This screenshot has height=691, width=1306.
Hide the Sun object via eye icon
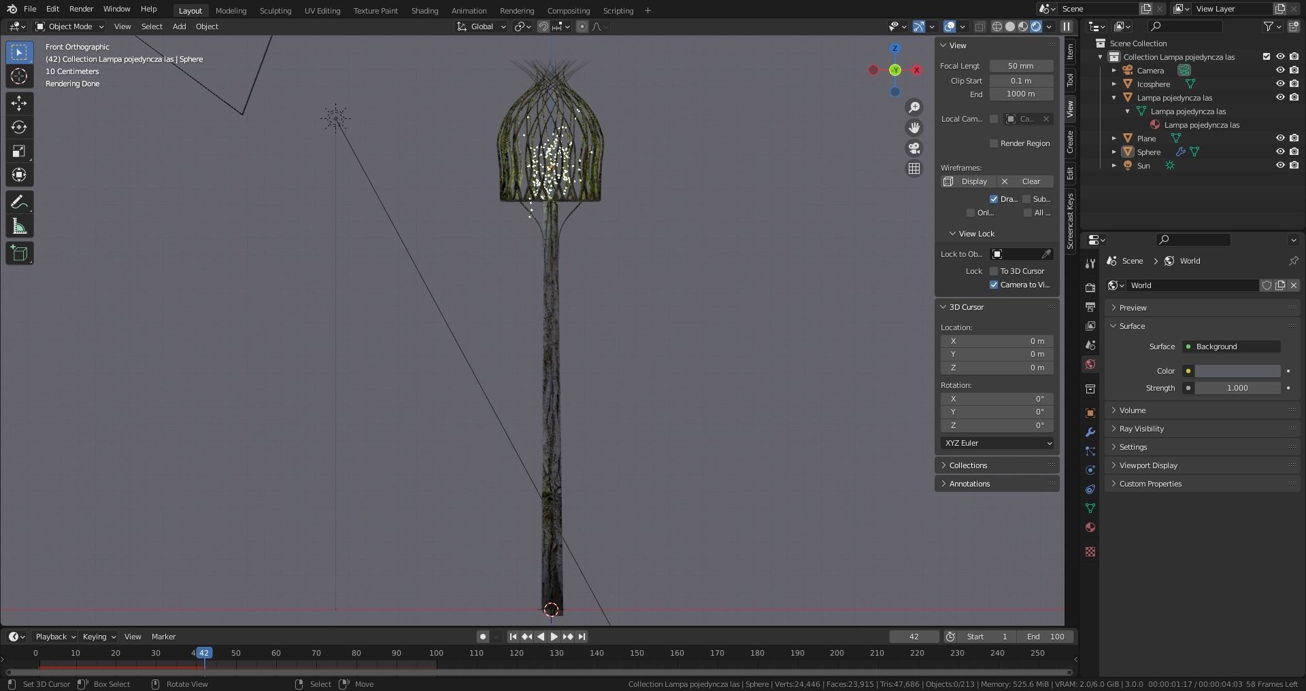click(x=1280, y=165)
